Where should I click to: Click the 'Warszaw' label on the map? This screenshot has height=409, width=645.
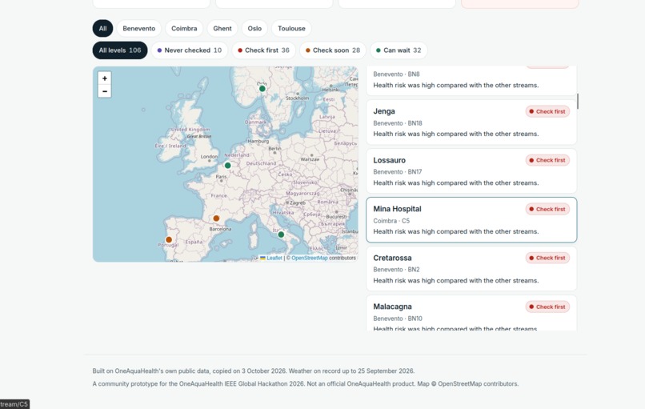point(310,158)
